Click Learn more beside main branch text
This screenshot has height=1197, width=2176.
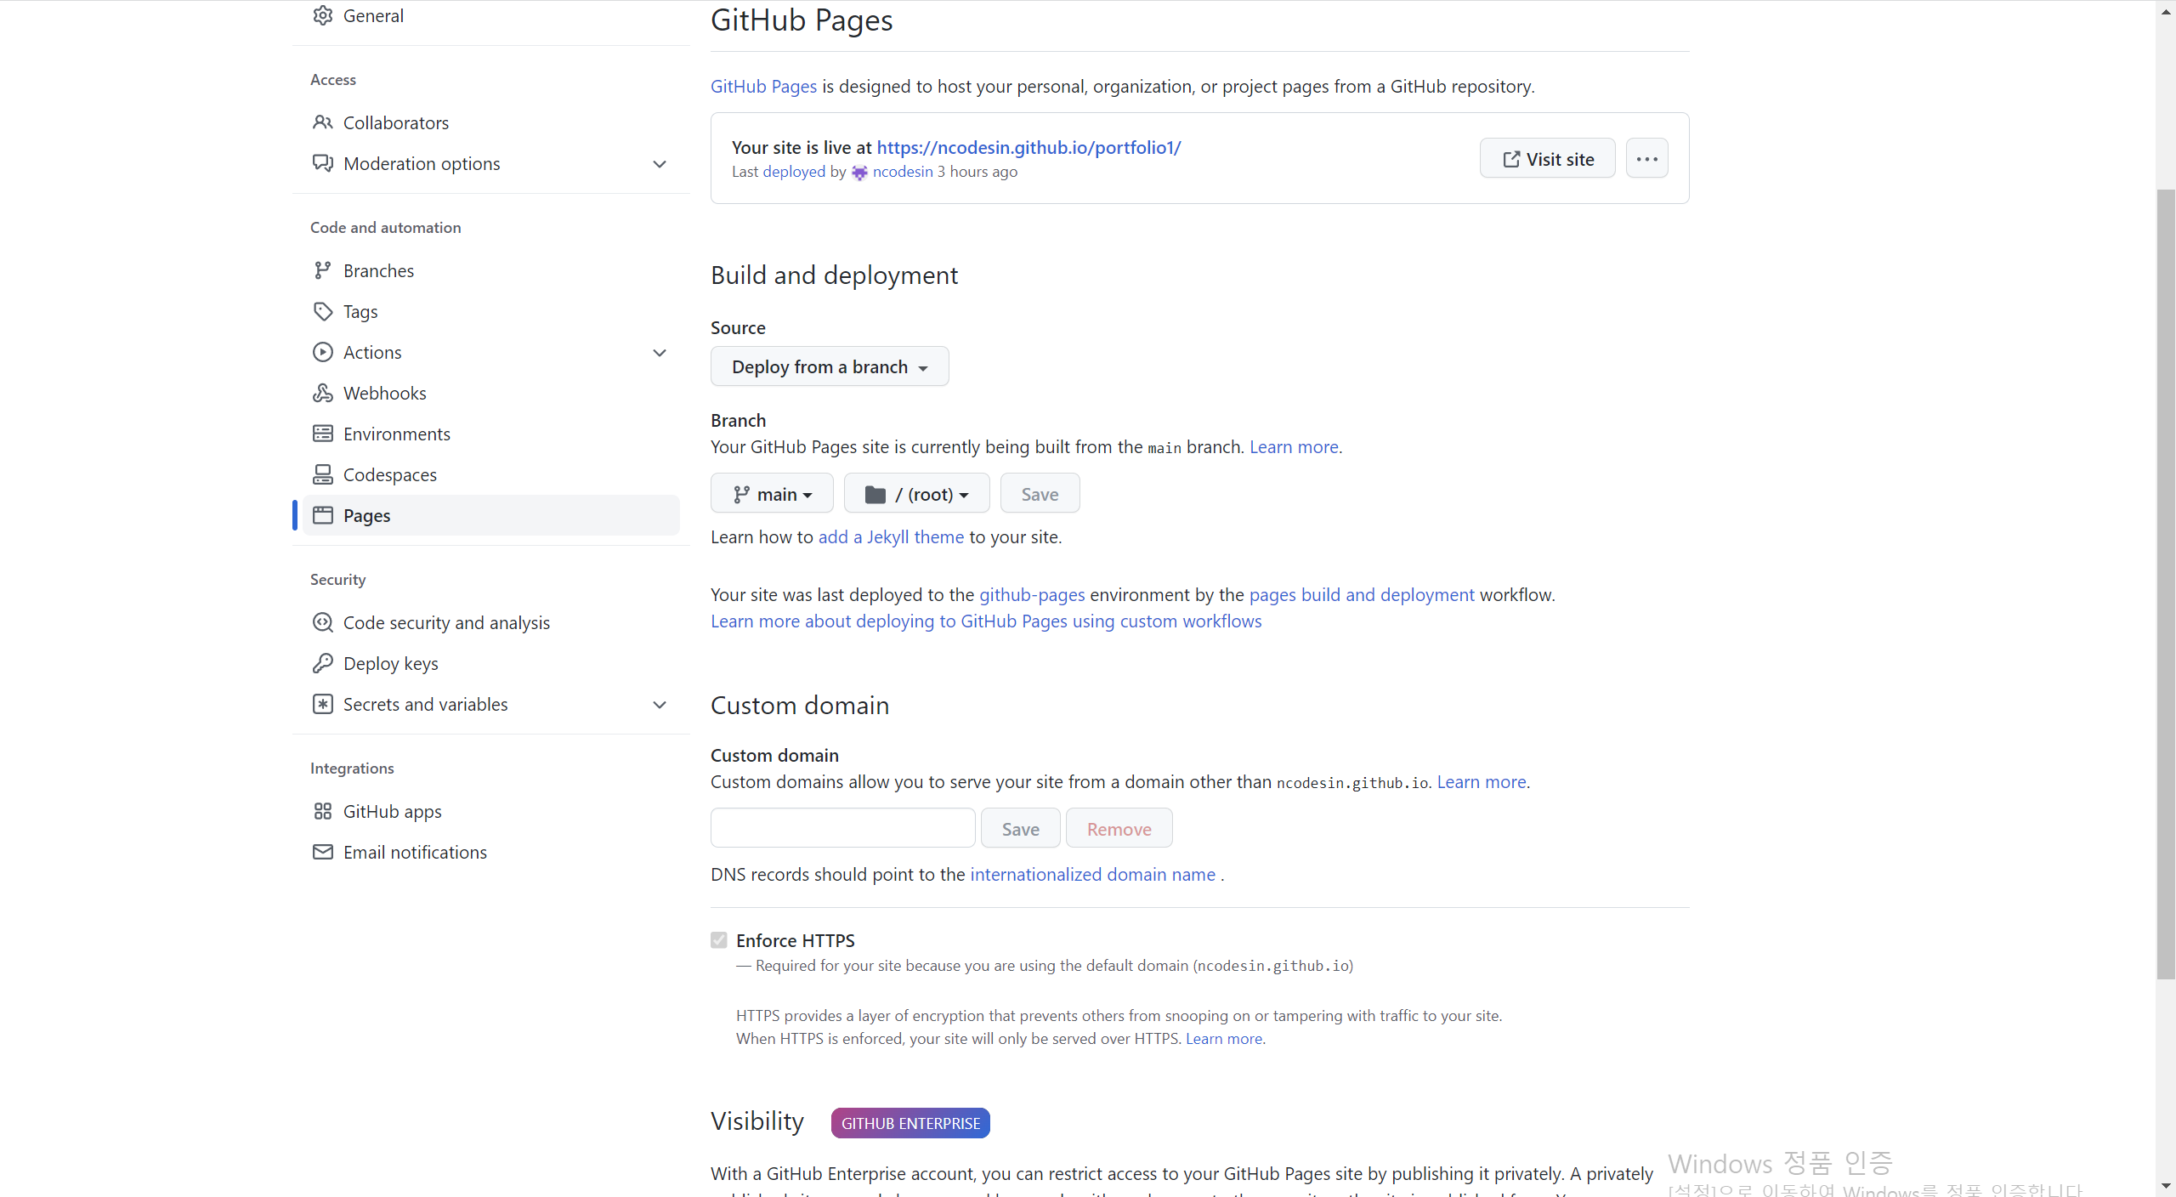click(1294, 447)
